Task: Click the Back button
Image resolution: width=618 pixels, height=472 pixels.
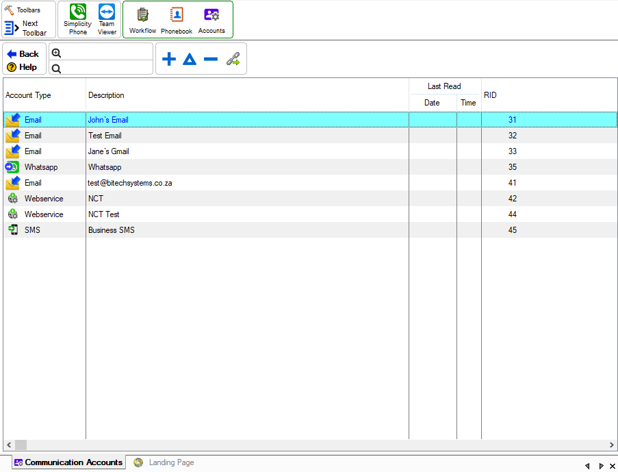Action: tap(23, 53)
